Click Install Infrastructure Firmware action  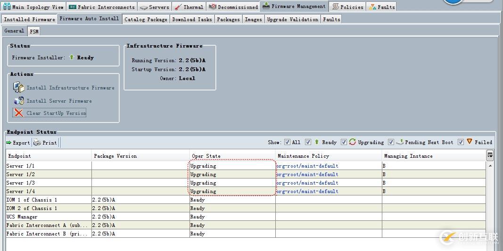point(64,88)
